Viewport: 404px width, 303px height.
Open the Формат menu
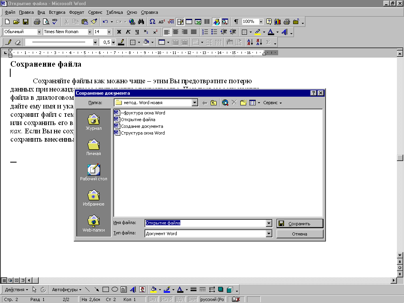click(77, 12)
